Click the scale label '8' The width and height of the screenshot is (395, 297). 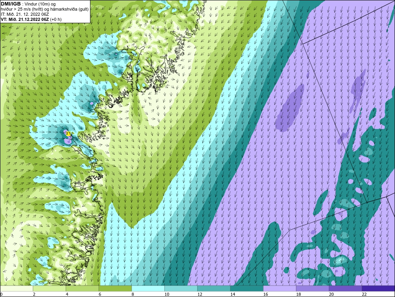(x=133, y=294)
